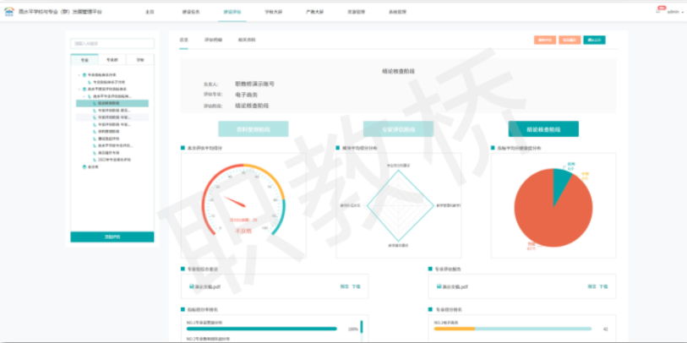Collapse the nested 高水平专业评估指标体… node arrow

tap(85, 96)
